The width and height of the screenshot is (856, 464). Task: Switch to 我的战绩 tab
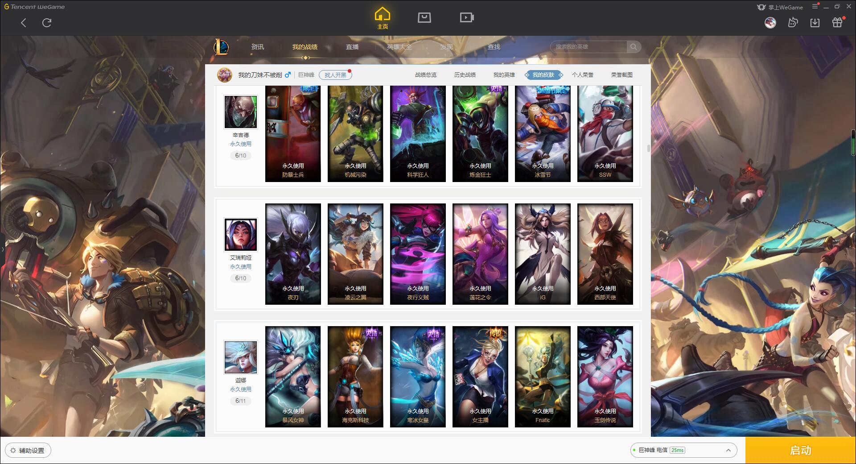[305, 47]
